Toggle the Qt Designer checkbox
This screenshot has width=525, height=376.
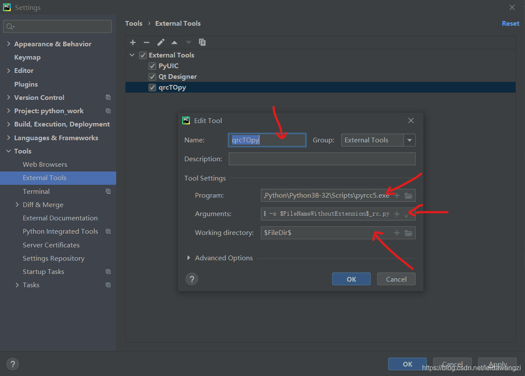pyautogui.click(x=152, y=77)
